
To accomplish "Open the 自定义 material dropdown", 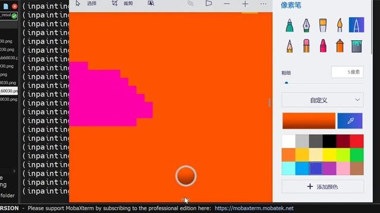I will pos(322,100).
